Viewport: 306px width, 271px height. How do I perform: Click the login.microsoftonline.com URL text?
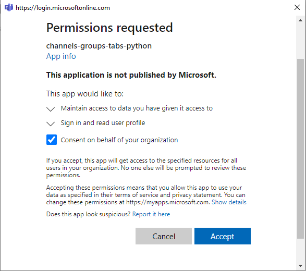63,8
